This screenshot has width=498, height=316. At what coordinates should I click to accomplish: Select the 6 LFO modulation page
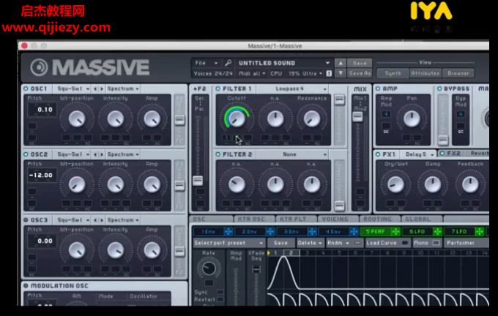(417, 232)
